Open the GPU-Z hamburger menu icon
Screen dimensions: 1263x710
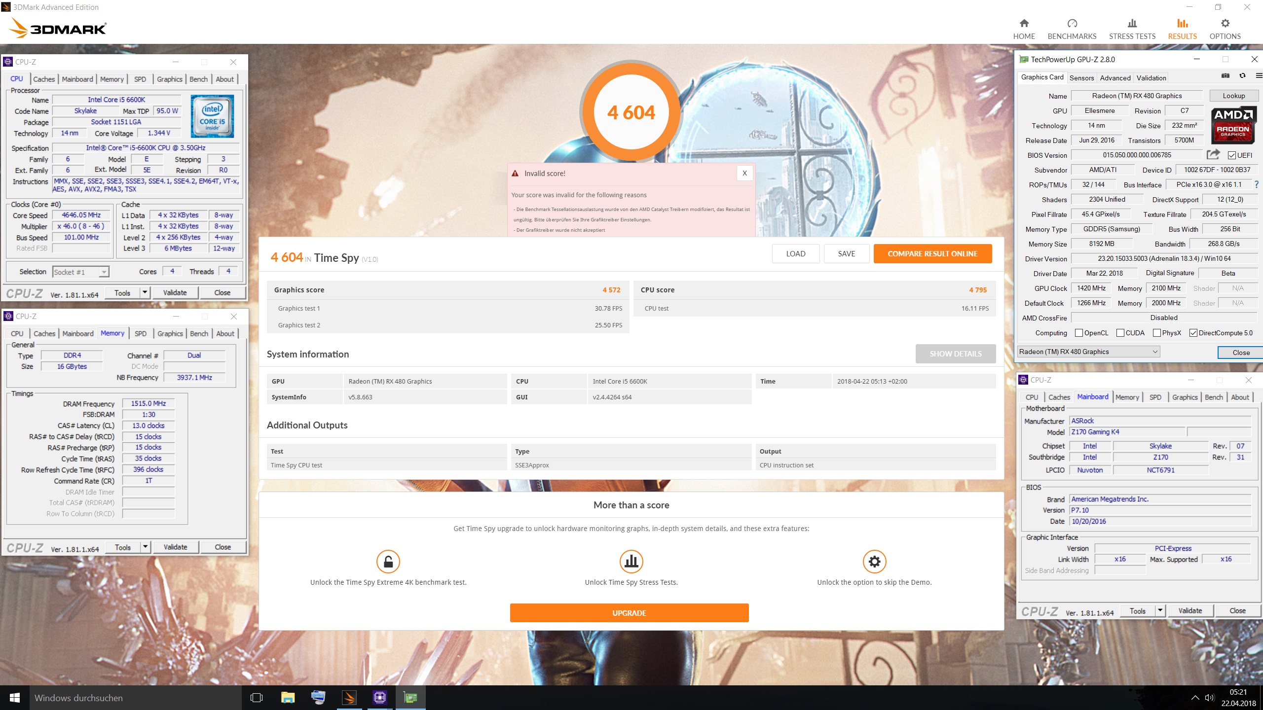coord(1259,75)
